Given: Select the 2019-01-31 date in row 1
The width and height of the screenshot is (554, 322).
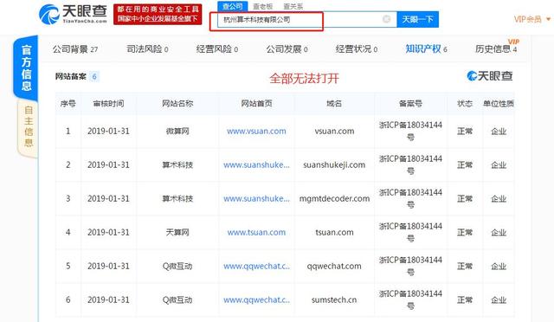Looking at the screenshot, I should point(108,131).
